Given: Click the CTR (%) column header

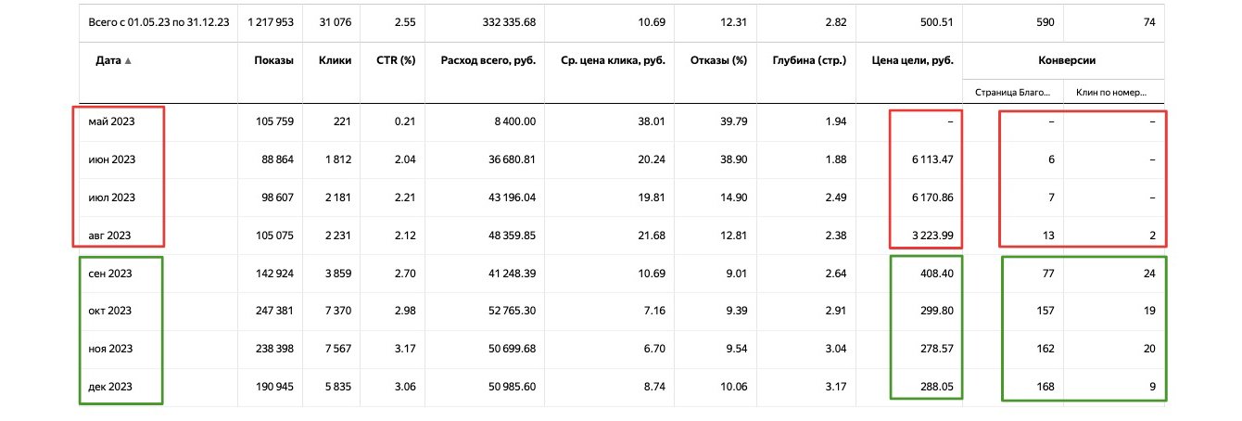Looking at the screenshot, I should (x=394, y=61).
